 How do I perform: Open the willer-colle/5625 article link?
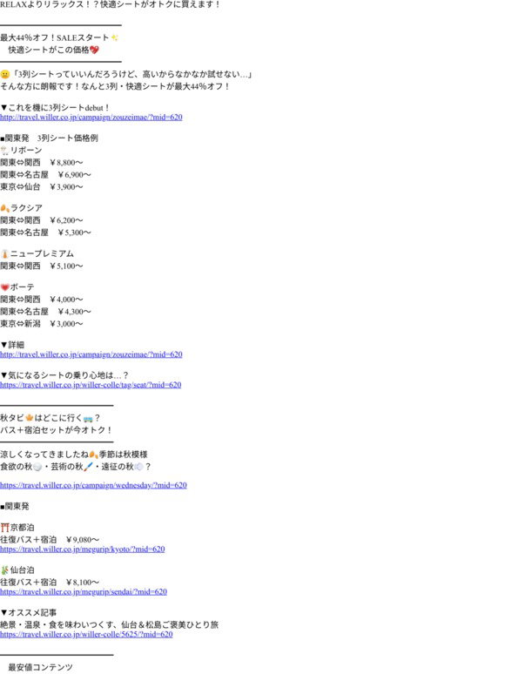(86, 635)
